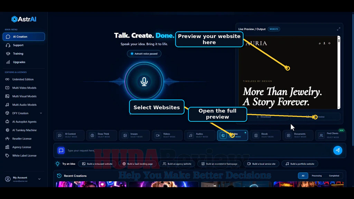Click the Try an idea lightbulb icon
354x199 pixels.
pyautogui.click(x=58, y=164)
